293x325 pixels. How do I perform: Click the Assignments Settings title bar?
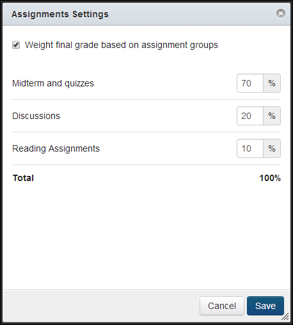[x=146, y=14]
